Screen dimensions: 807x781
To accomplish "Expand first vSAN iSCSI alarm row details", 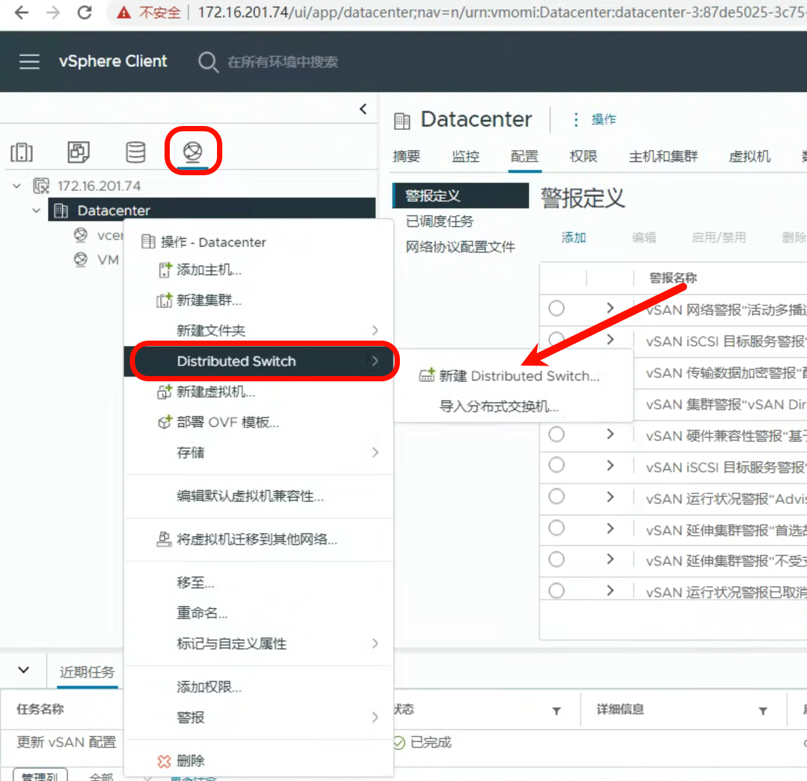I will (x=610, y=339).
